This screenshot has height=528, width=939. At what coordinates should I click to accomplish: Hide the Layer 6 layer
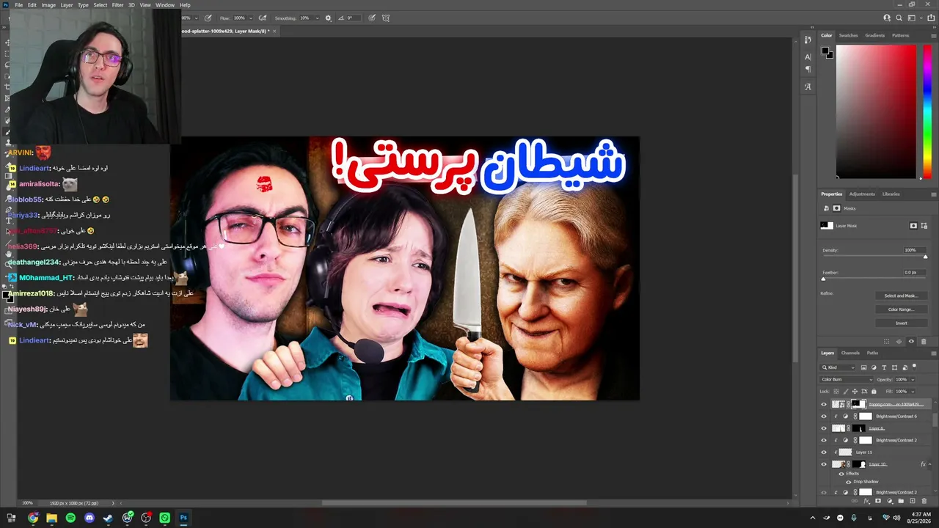(x=823, y=428)
